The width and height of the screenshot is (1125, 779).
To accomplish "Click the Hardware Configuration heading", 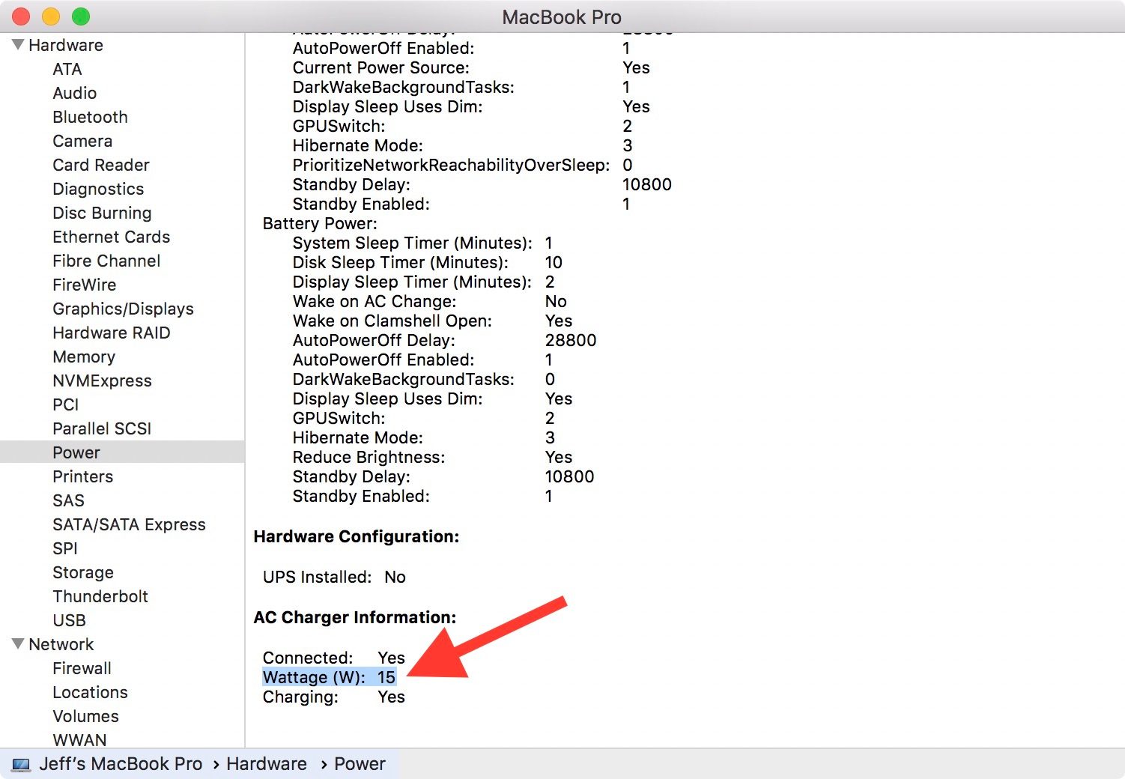I will tap(357, 536).
